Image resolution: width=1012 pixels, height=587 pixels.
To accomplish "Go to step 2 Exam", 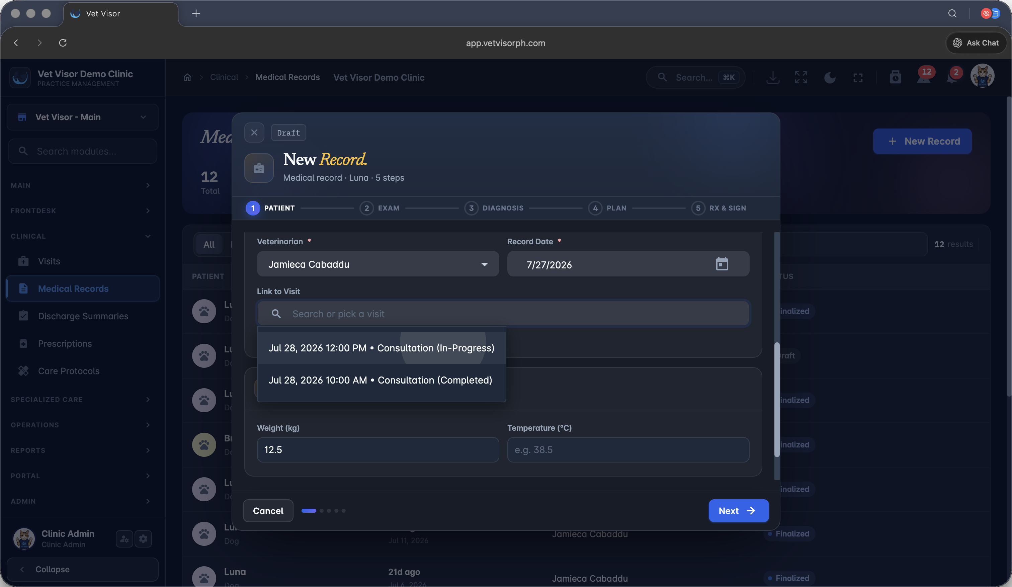I will (x=379, y=208).
